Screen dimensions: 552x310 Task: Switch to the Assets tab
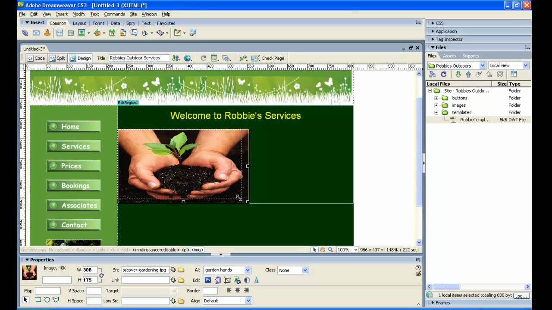(x=449, y=56)
